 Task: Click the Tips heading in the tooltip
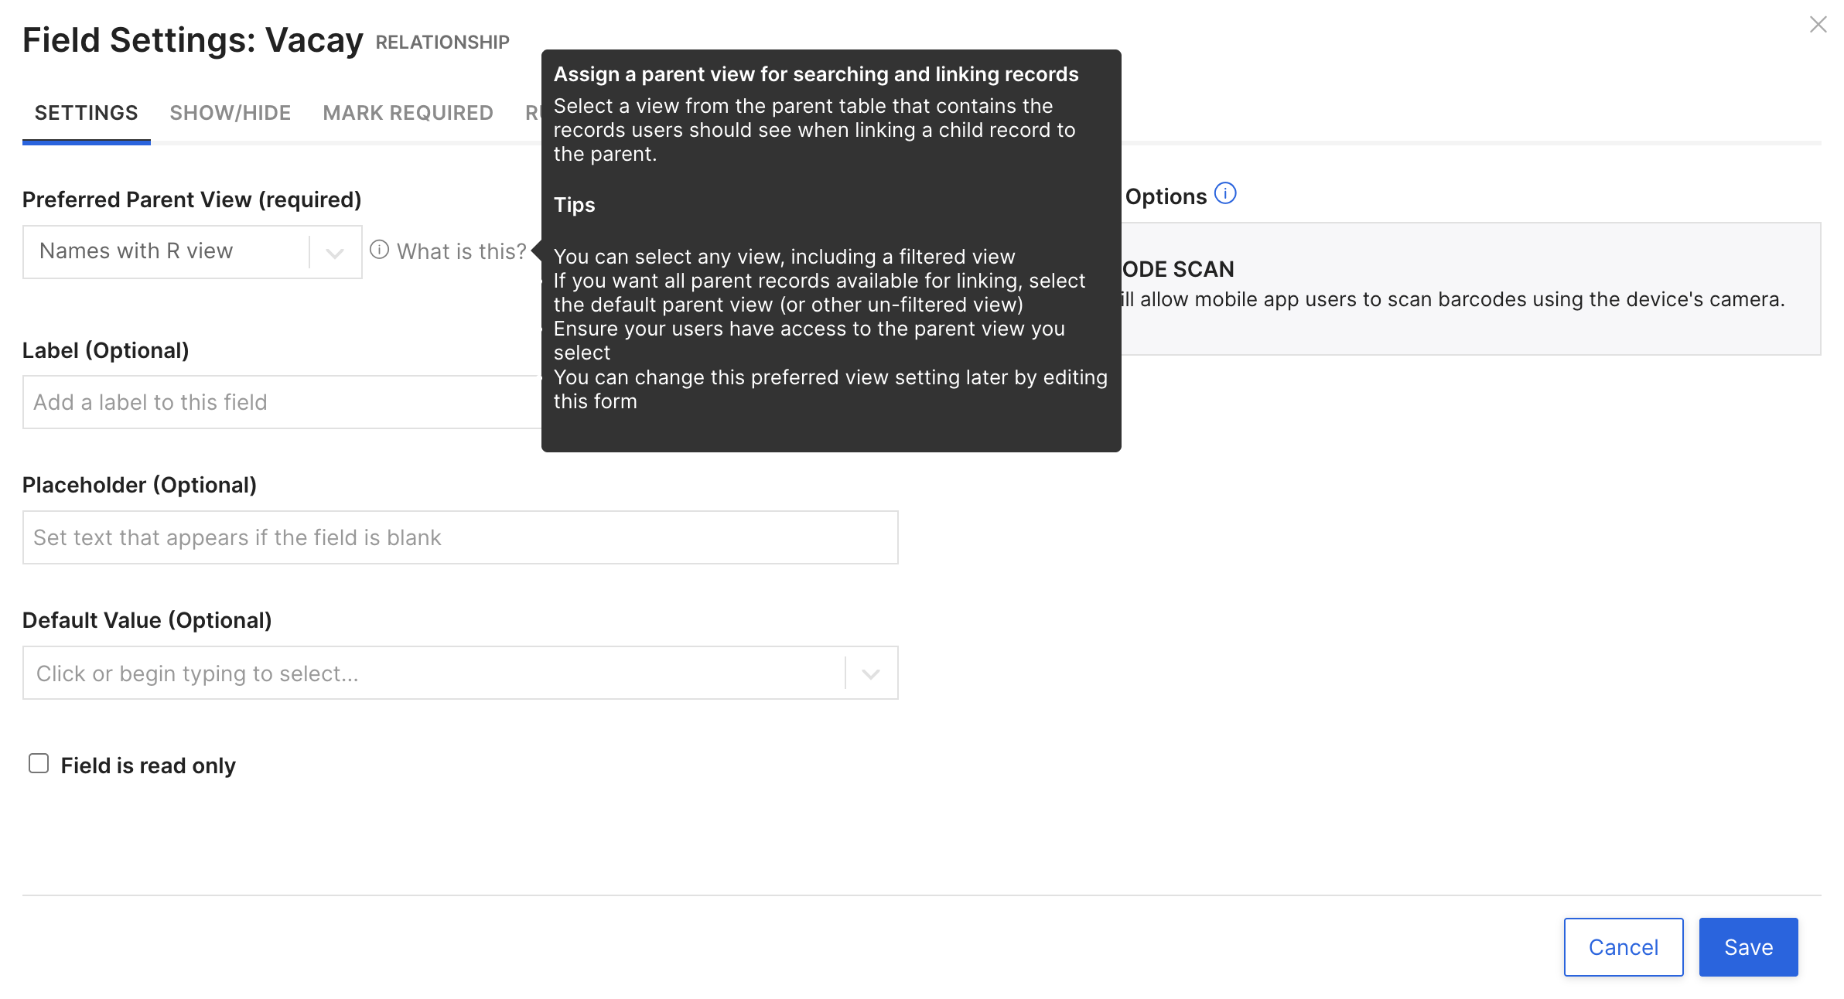575,205
